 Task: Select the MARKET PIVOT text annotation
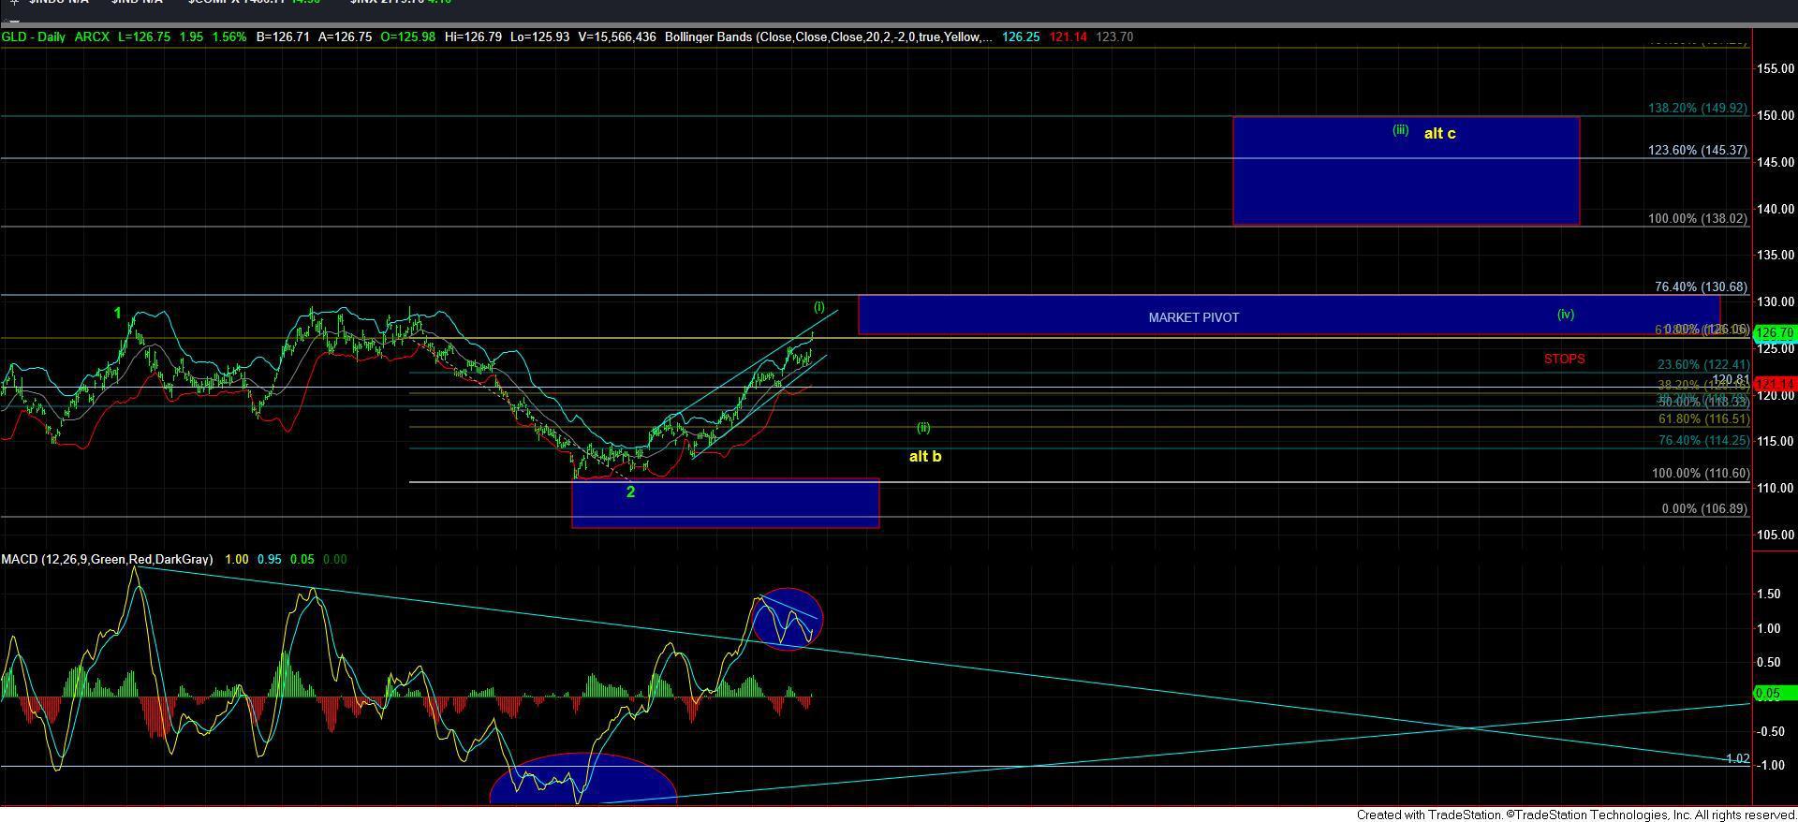click(1193, 317)
